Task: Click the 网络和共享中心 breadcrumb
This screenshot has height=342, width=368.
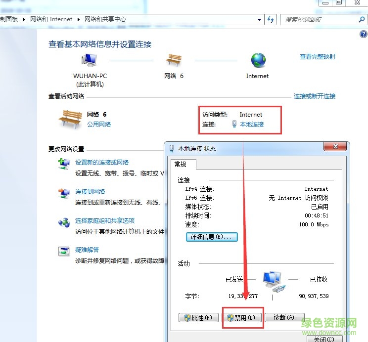Action: (105, 19)
